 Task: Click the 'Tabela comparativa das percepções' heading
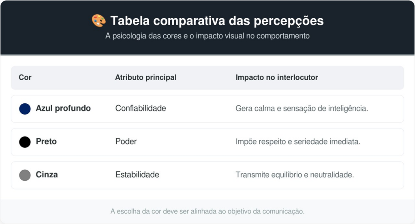coord(217,21)
